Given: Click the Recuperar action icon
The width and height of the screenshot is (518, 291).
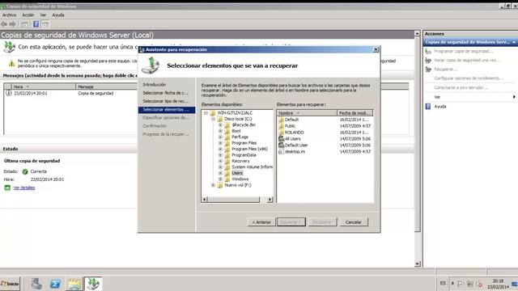Looking at the screenshot, I should (x=428, y=70).
